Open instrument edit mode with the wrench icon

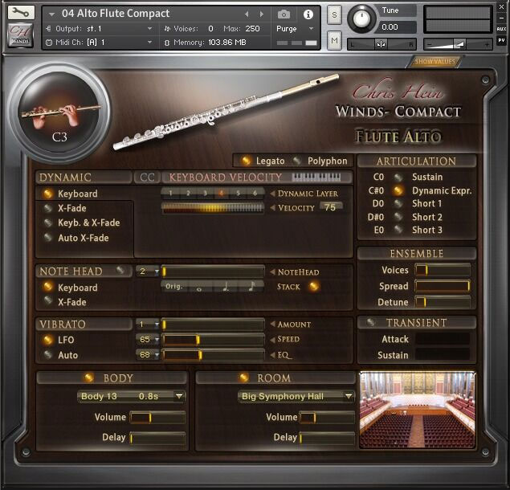point(22,14)
